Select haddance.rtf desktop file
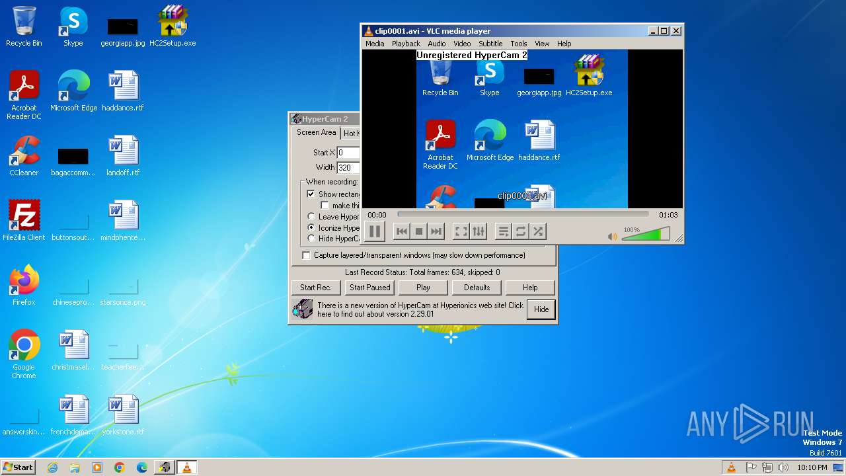846x476 pixels. pyautogui.click(x=123, y=91)
